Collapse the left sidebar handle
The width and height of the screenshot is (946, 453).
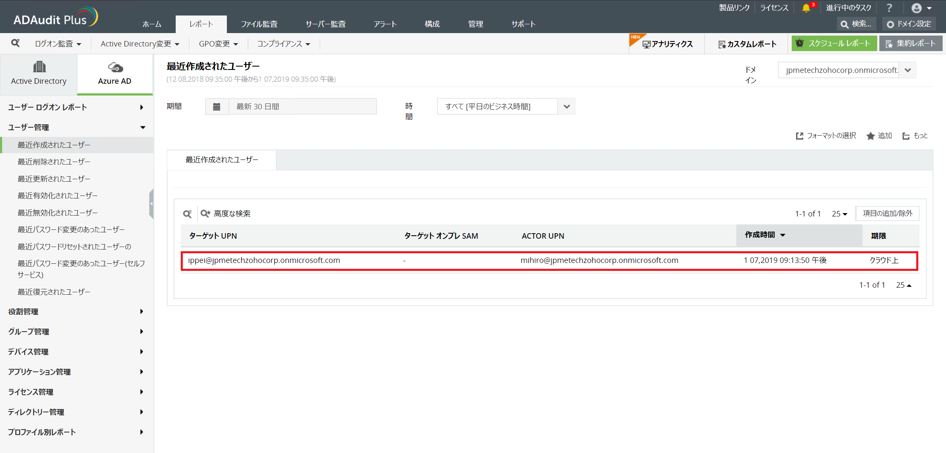coord(151,204)
